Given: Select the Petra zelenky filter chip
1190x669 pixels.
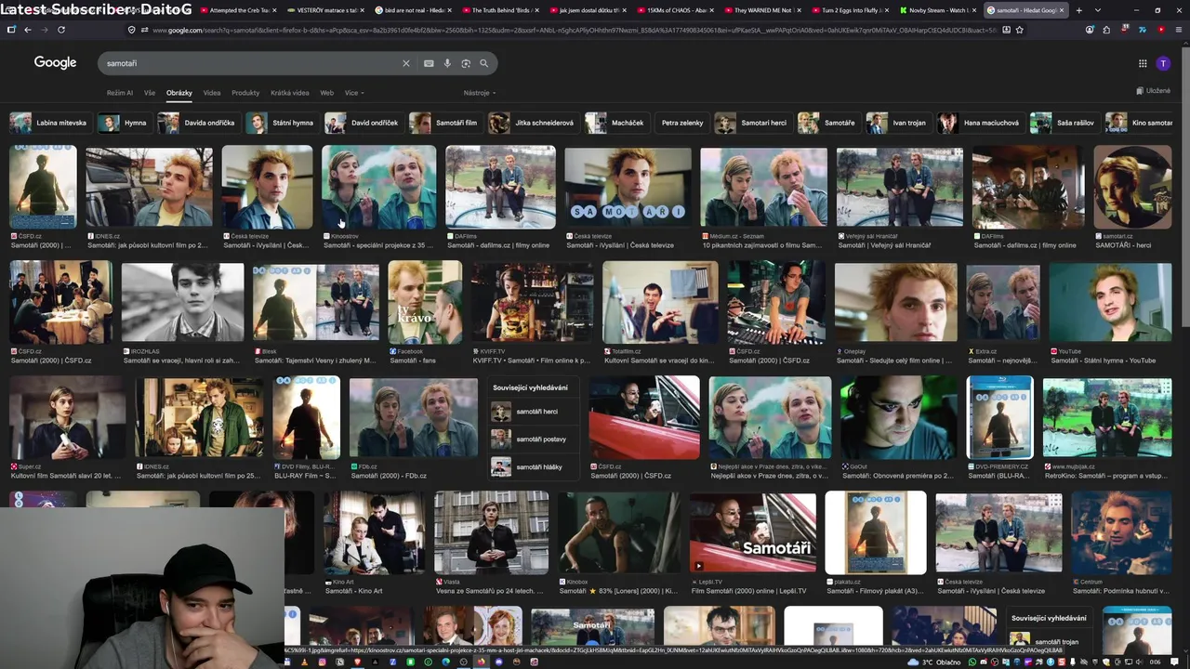Looking at the screenshot, I should pyautogui.click(x=681, y=123).
